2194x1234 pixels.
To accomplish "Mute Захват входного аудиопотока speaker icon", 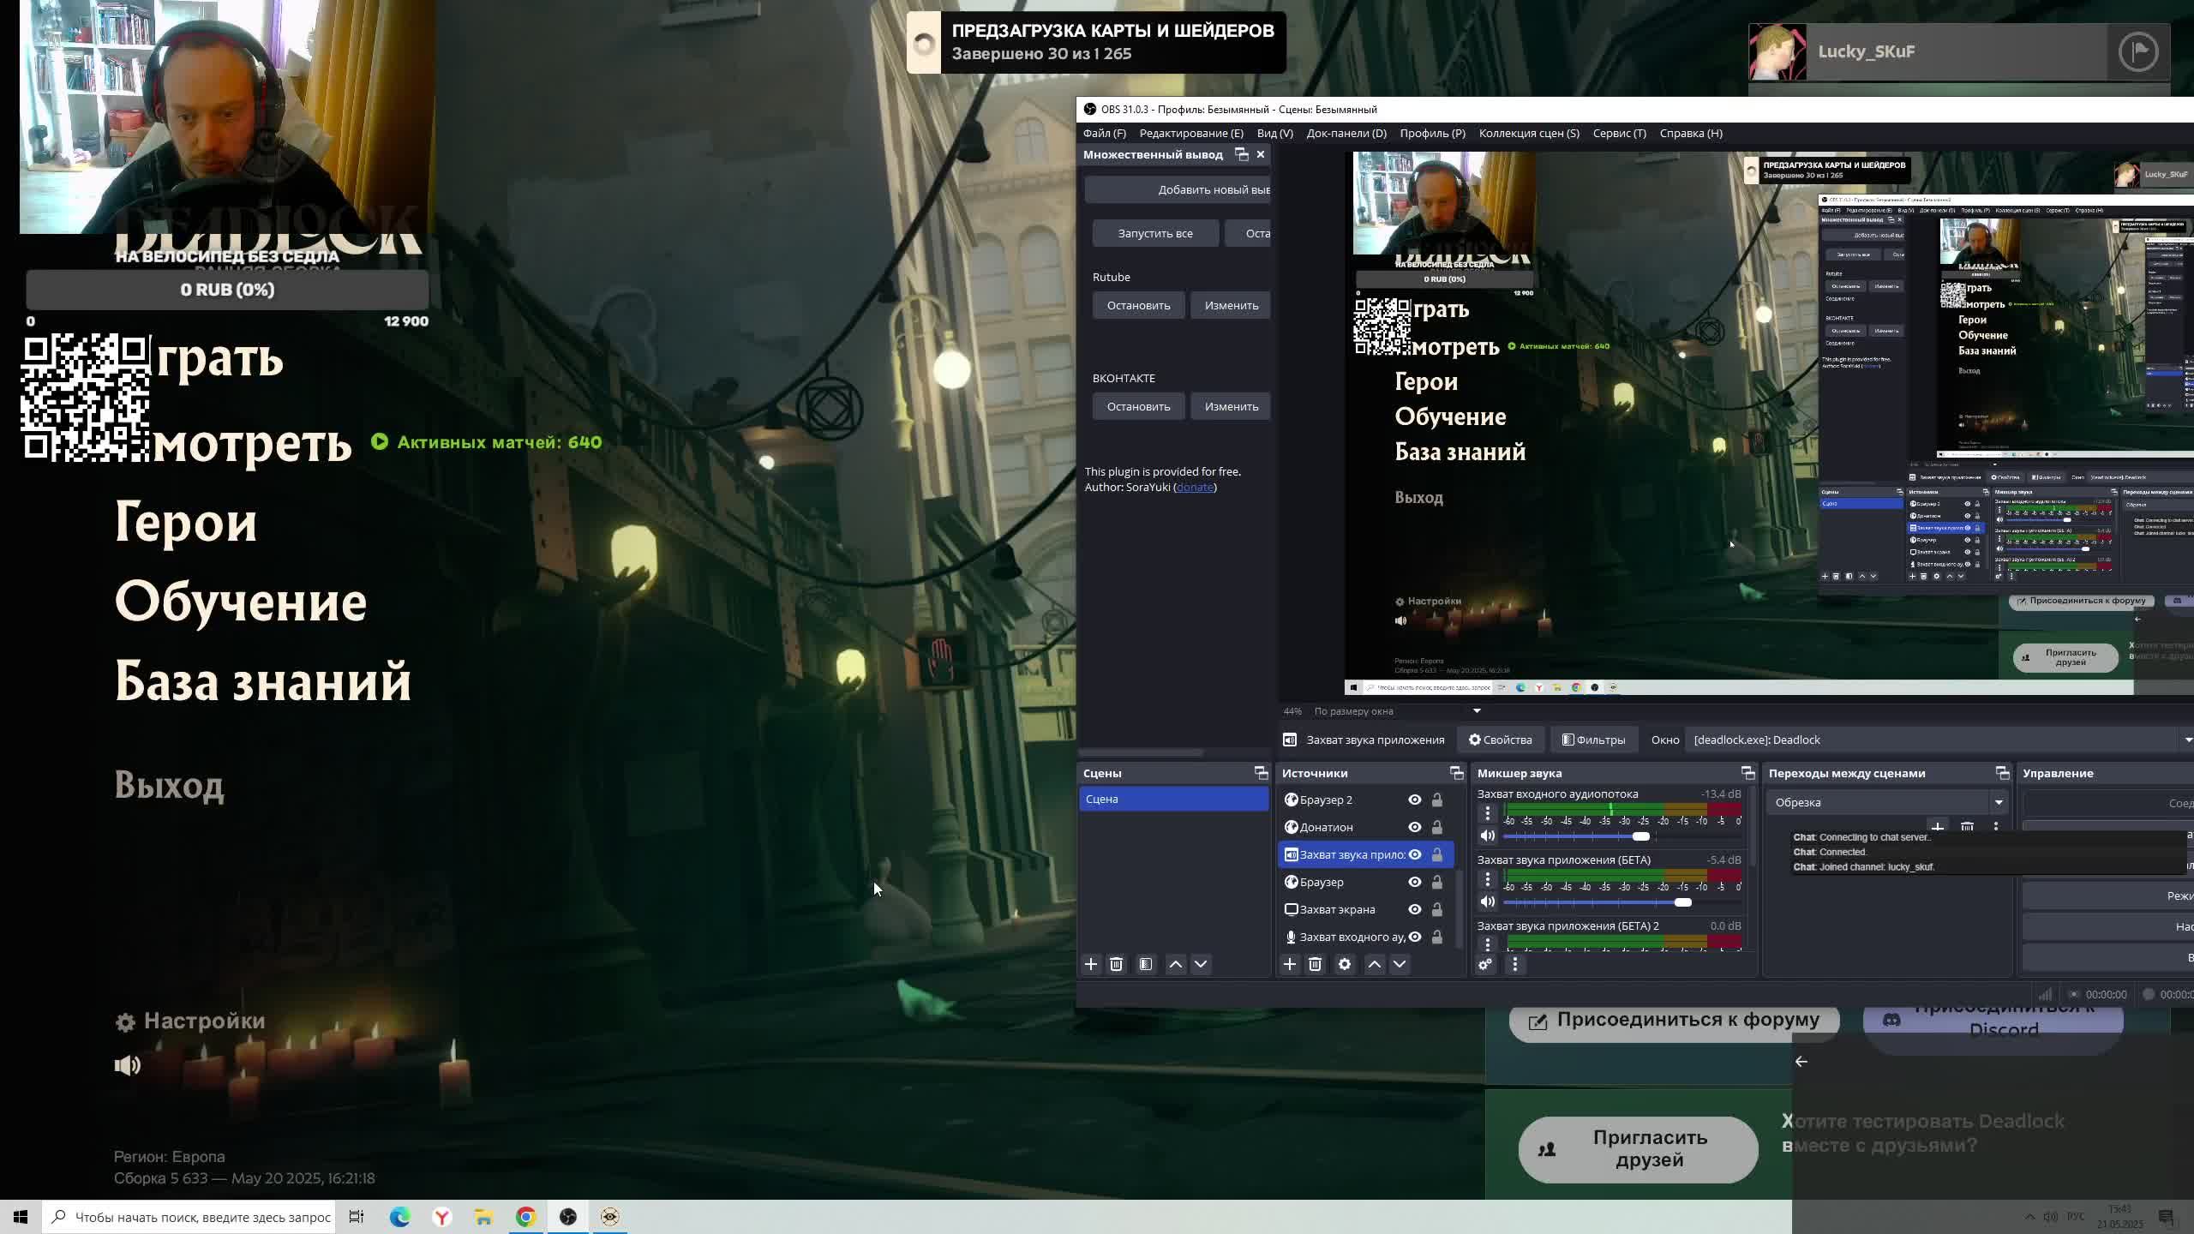I will pyautogui.click(x=1488, y=836).
